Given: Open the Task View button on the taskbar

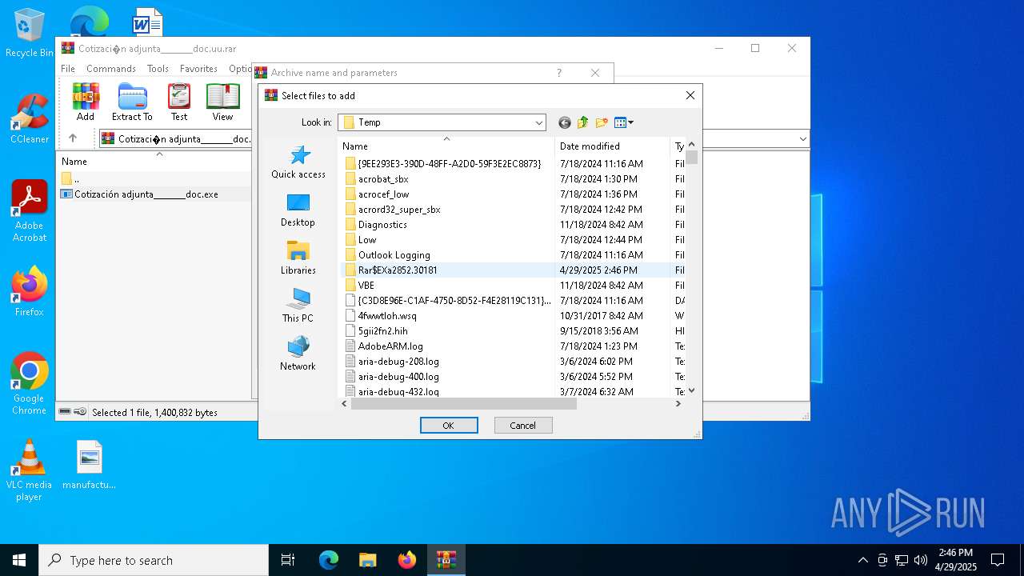Looking at the screenshot, I should point(288,560).
